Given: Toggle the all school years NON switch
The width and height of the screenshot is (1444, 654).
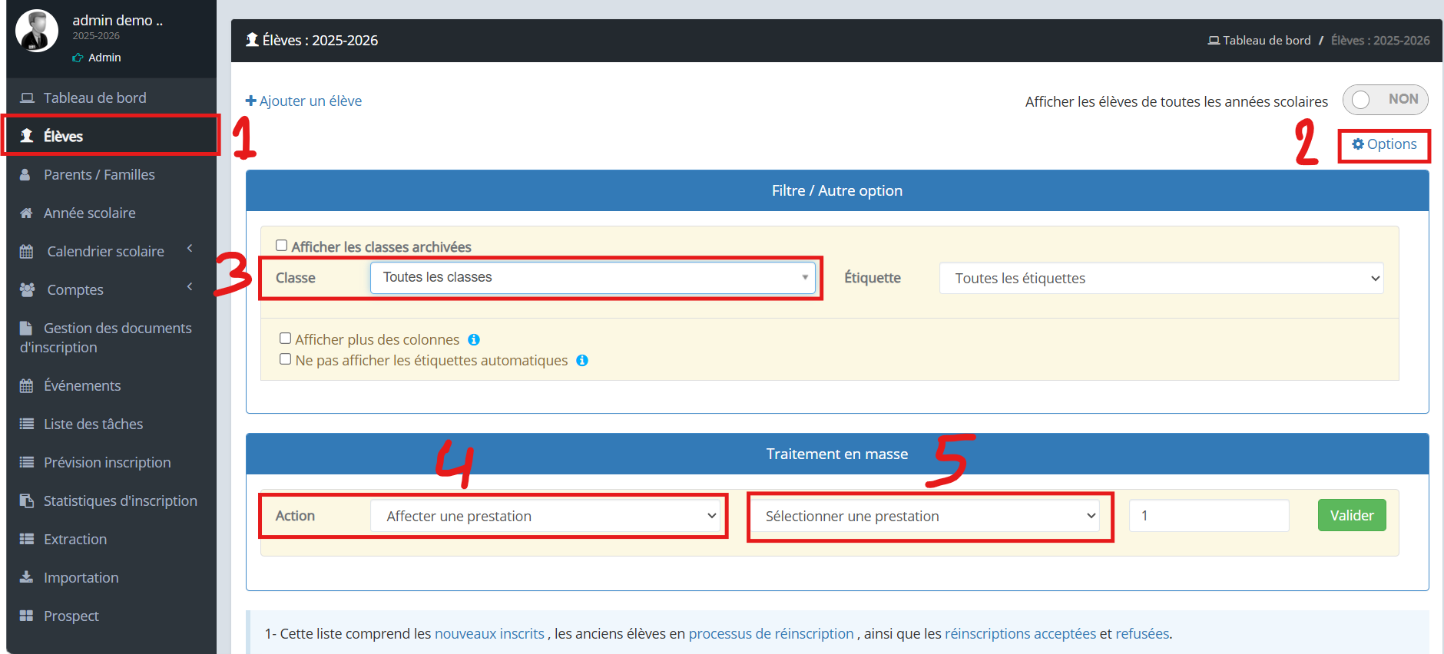Looking at the screenshot, I should click(1384, 100).
